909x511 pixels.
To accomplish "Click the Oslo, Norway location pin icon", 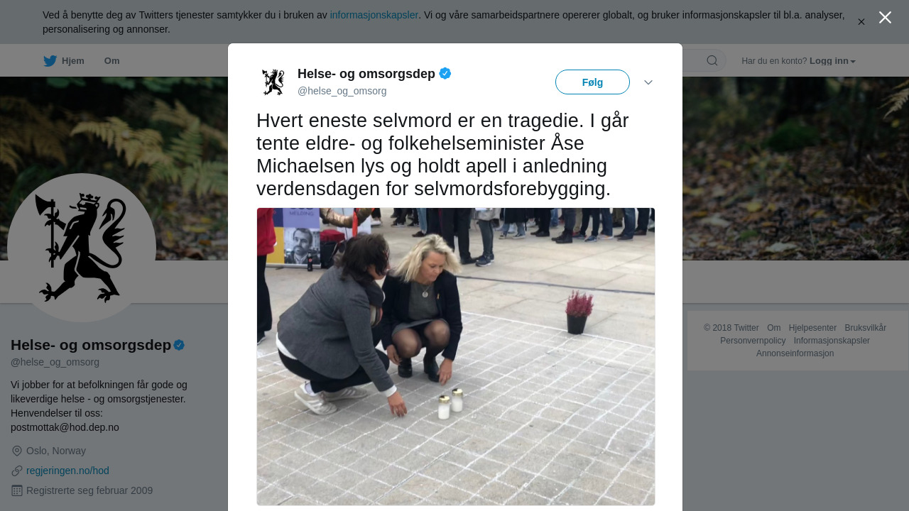I will (x=17, y=451).
